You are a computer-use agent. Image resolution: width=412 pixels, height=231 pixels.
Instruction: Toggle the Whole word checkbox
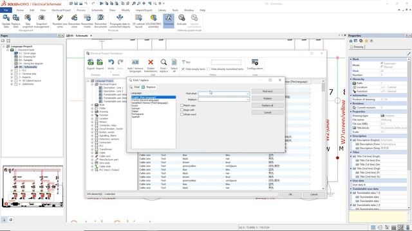[182, 114]
